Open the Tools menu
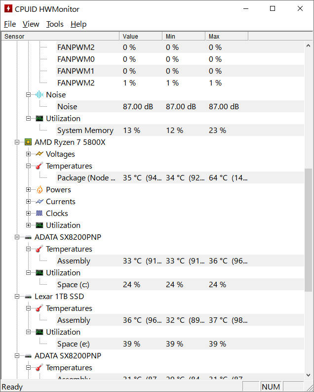Image resolution: width=314 pixels, height=392 pixels. (55, 24)
